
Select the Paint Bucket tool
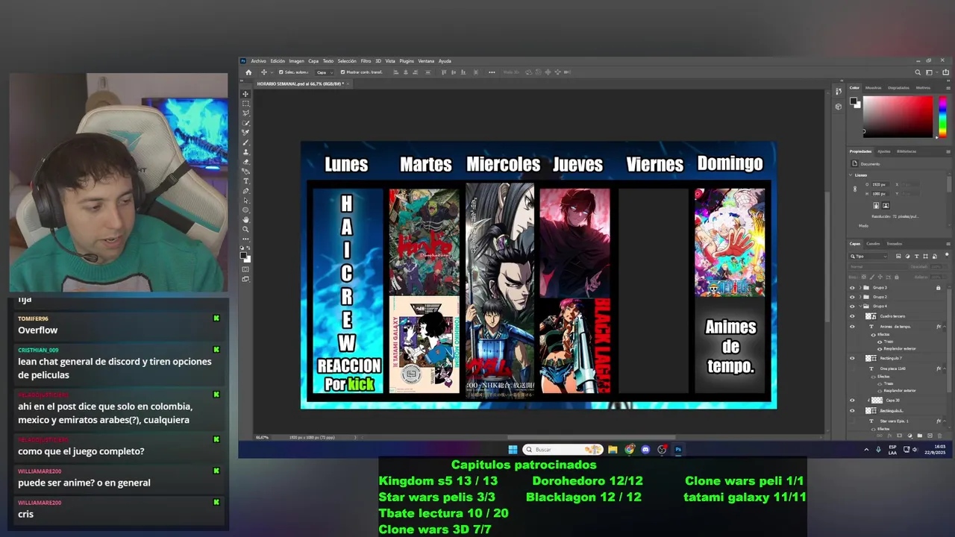[x=244, y=170]
